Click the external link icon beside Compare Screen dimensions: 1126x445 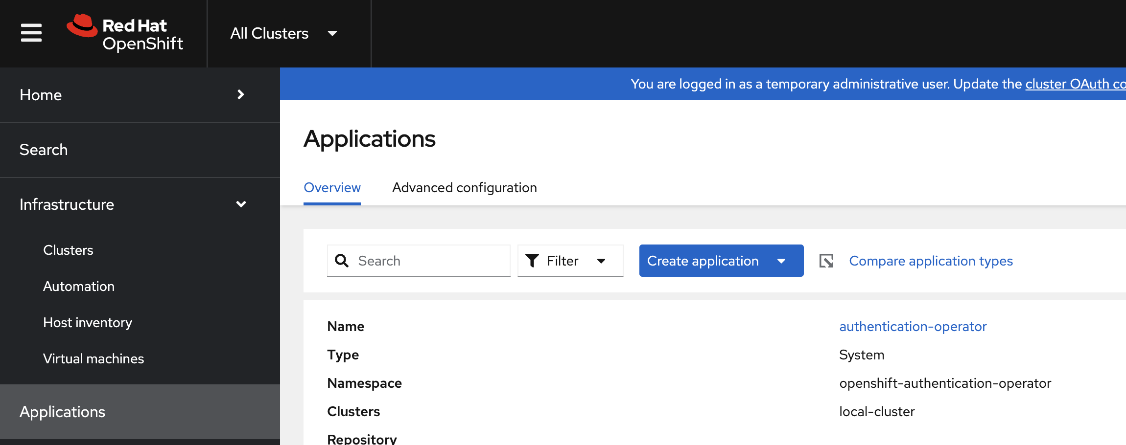click(826, 261)
